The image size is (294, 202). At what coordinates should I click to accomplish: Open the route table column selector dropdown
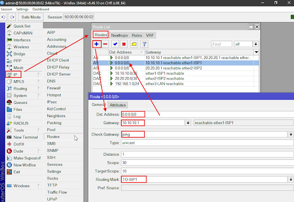(256, 52)
